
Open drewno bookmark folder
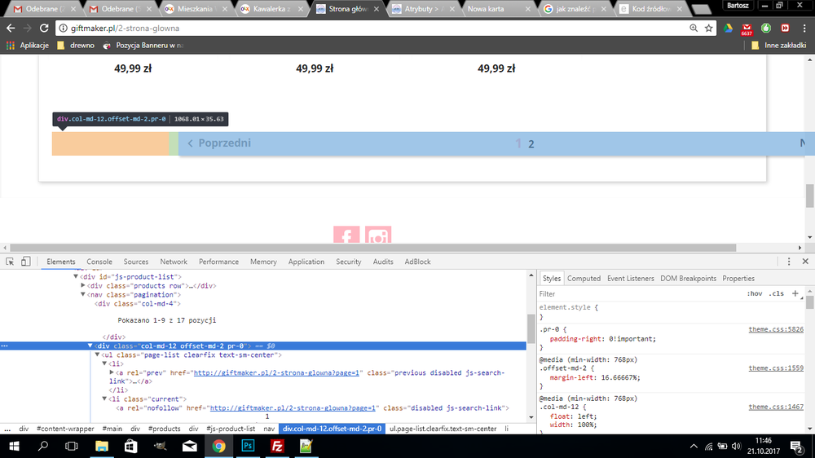[x=76, y=45]
